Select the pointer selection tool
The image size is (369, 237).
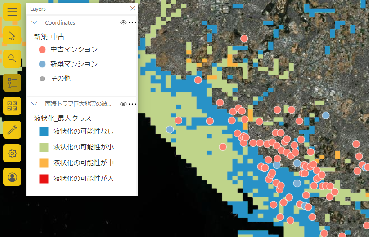click(12, 35)
